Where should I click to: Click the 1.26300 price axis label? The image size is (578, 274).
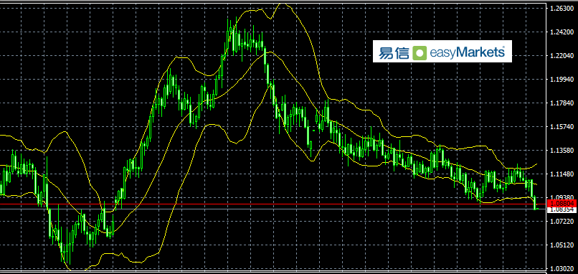pos(562,9)
